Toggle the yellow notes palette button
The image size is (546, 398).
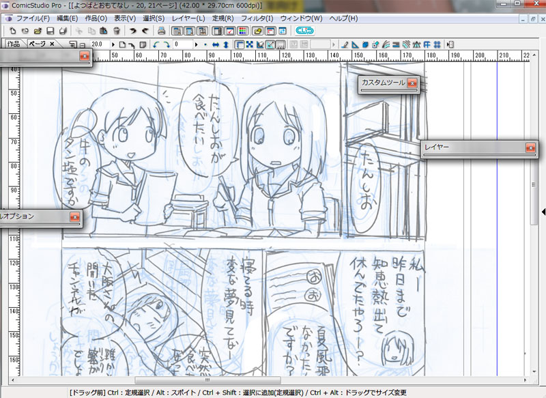[257, 31]
